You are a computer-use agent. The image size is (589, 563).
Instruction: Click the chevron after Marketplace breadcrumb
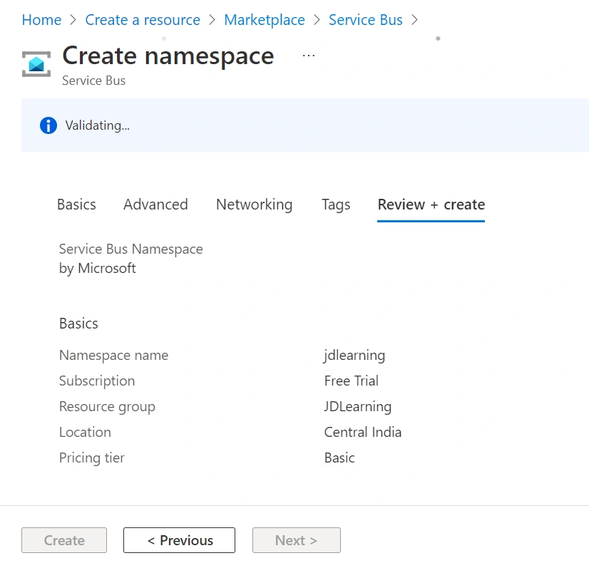317,20
